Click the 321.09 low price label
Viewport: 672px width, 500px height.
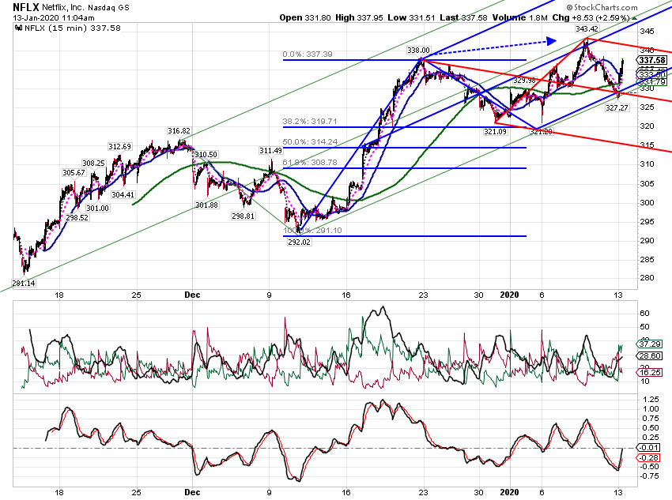click(x=495, y=132)
